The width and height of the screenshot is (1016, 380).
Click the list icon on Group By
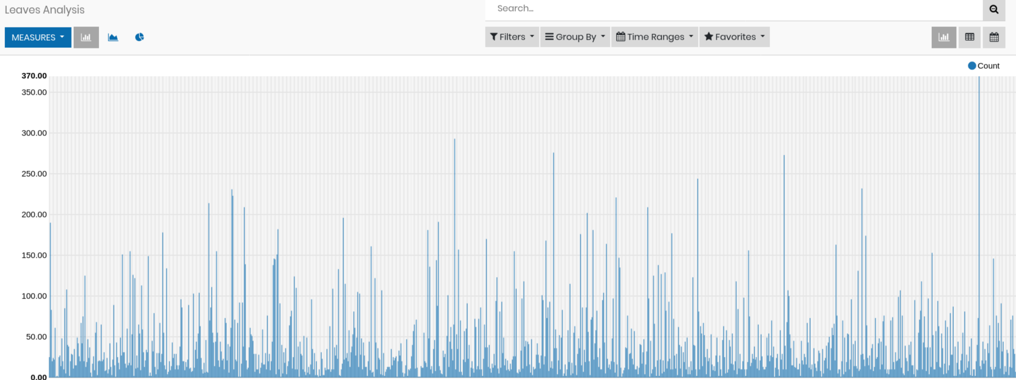(x=549, y=37)
